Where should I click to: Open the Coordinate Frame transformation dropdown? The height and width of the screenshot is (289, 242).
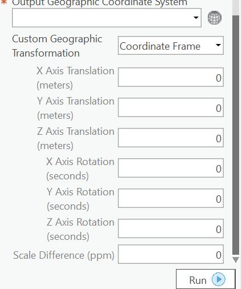tap(171, 46)
